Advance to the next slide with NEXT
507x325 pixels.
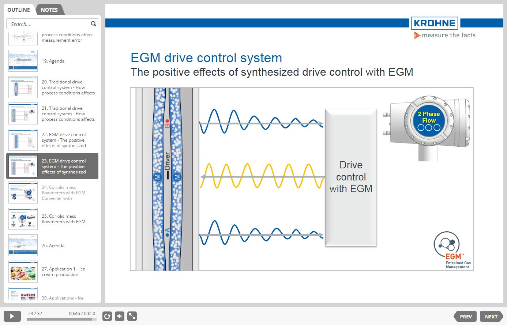(x=491, y=316)
